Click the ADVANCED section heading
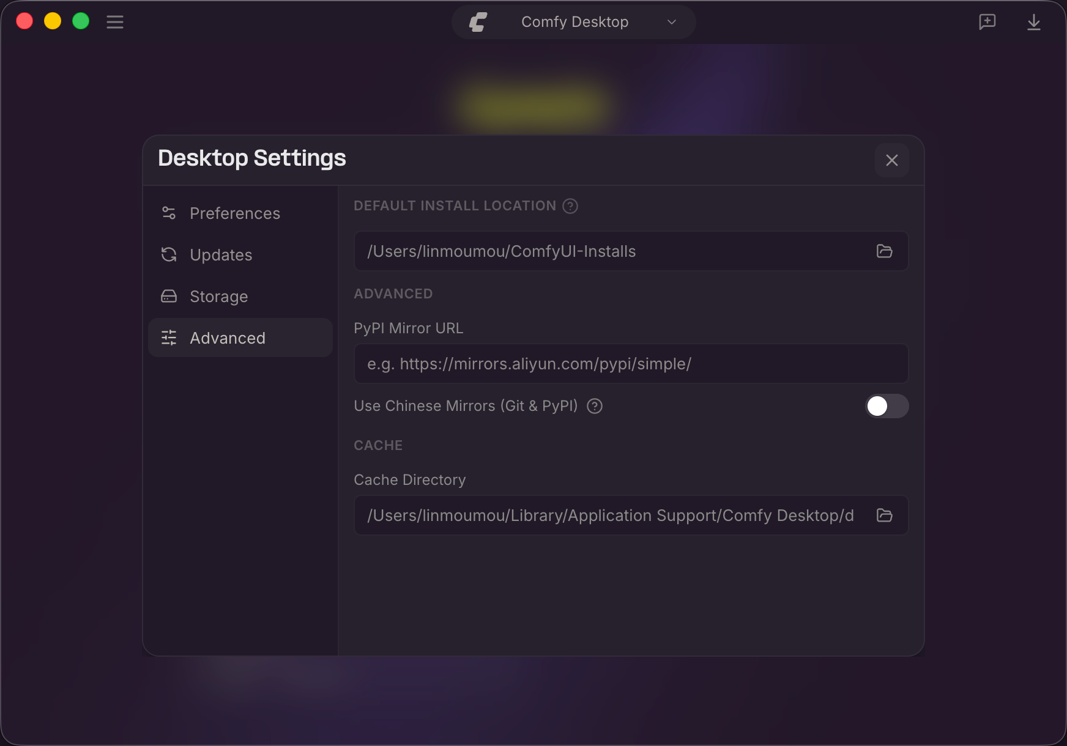 393,294
